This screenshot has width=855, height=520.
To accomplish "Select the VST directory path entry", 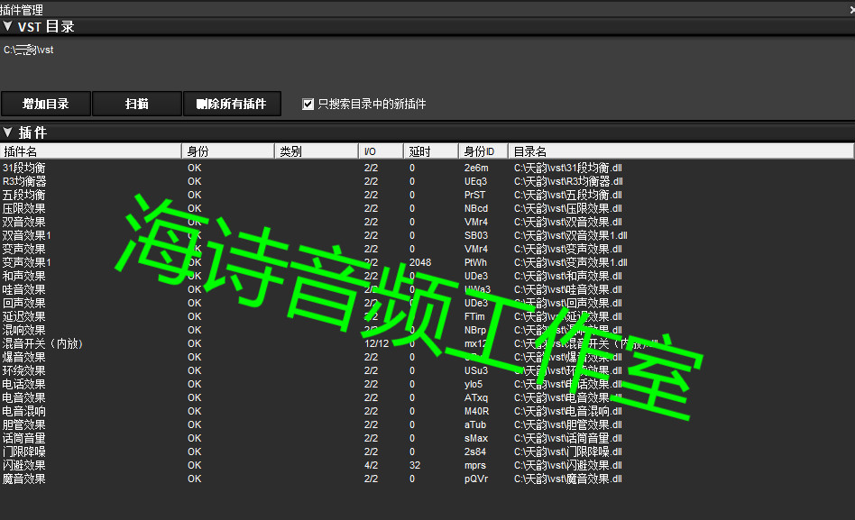I will [28, 50].
